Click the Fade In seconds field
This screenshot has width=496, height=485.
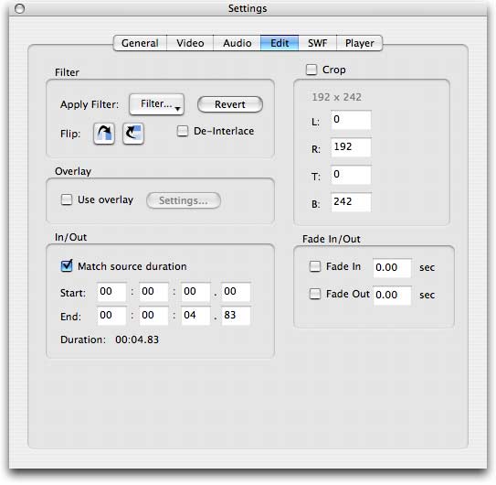click(x=392, y=268)
